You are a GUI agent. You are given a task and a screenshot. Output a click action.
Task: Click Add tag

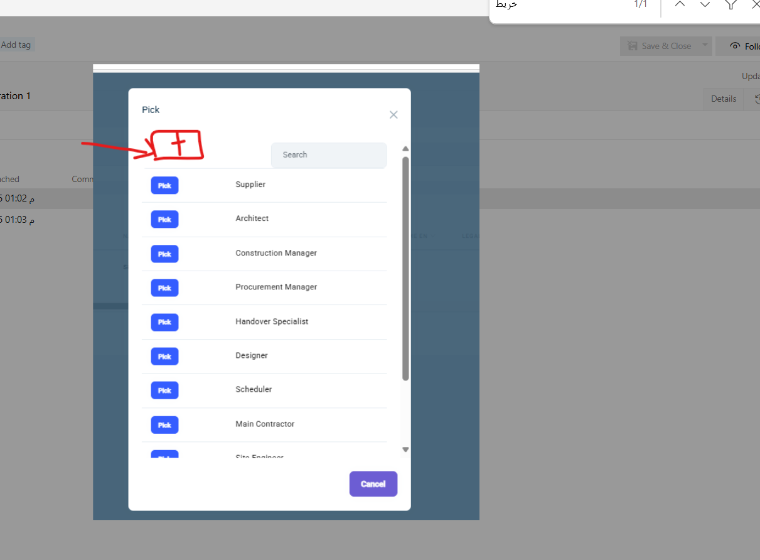tap(16, 45)
